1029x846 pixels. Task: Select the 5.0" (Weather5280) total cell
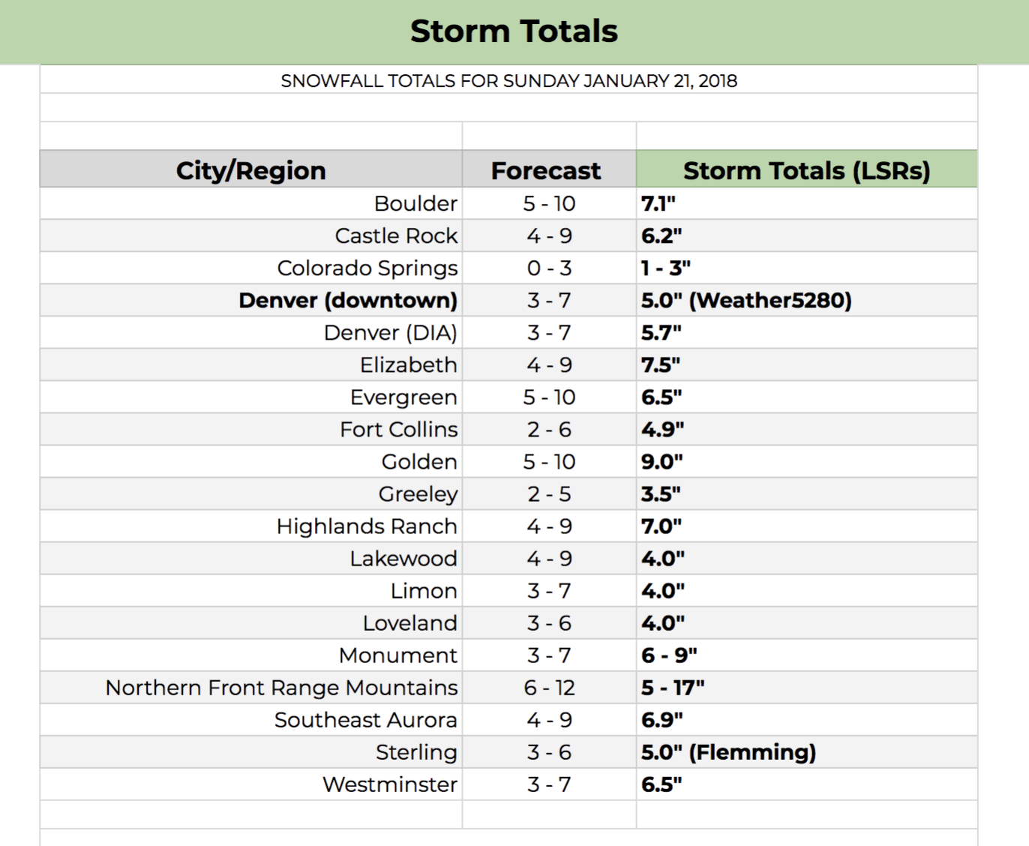pyautogui.click(x=807, y=300)
